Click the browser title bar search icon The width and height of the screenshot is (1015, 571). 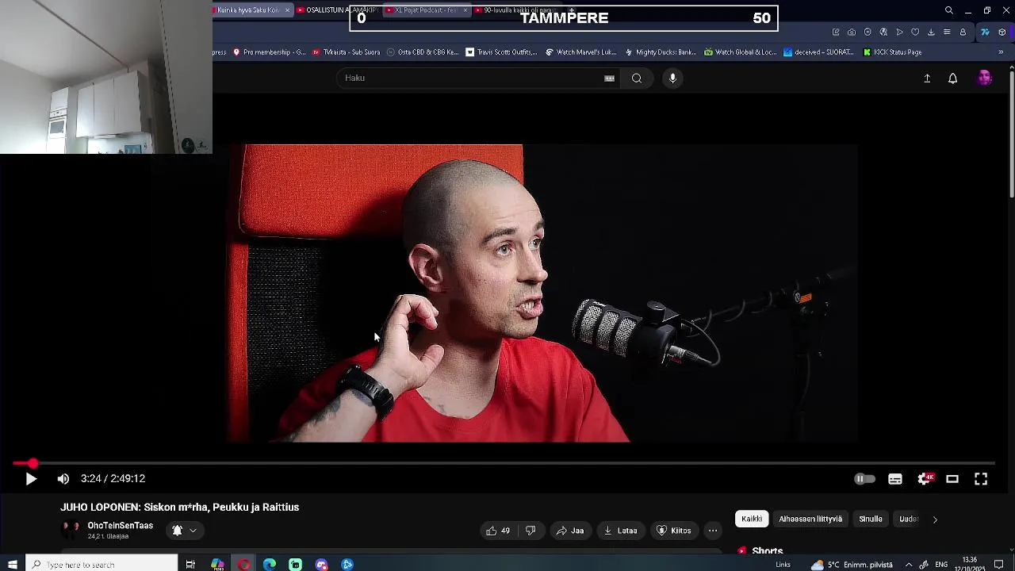click(948, 10)
